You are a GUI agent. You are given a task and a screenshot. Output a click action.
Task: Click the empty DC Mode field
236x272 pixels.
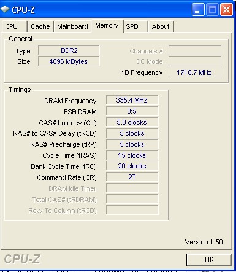point(194,61)
